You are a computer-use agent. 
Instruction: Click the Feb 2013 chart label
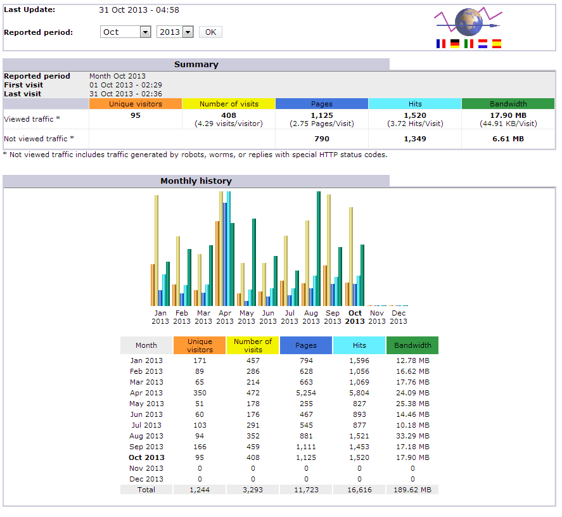182,317
